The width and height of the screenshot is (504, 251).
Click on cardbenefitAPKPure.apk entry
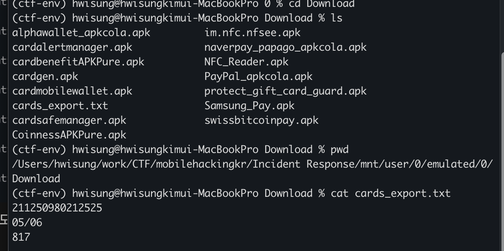tap(78, 62)
